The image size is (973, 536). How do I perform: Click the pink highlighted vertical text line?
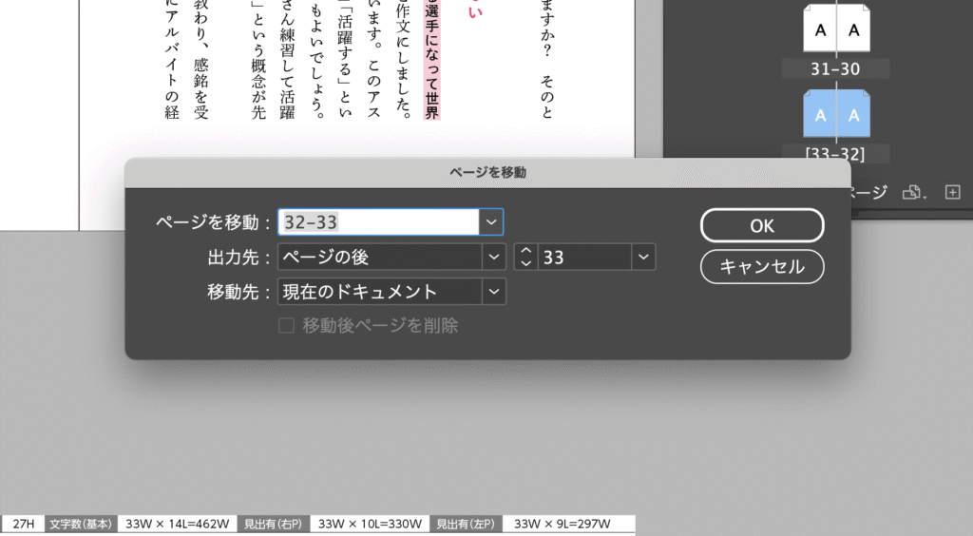pos(432,60)
